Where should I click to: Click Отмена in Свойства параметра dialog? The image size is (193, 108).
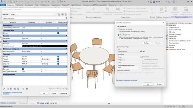159,84
